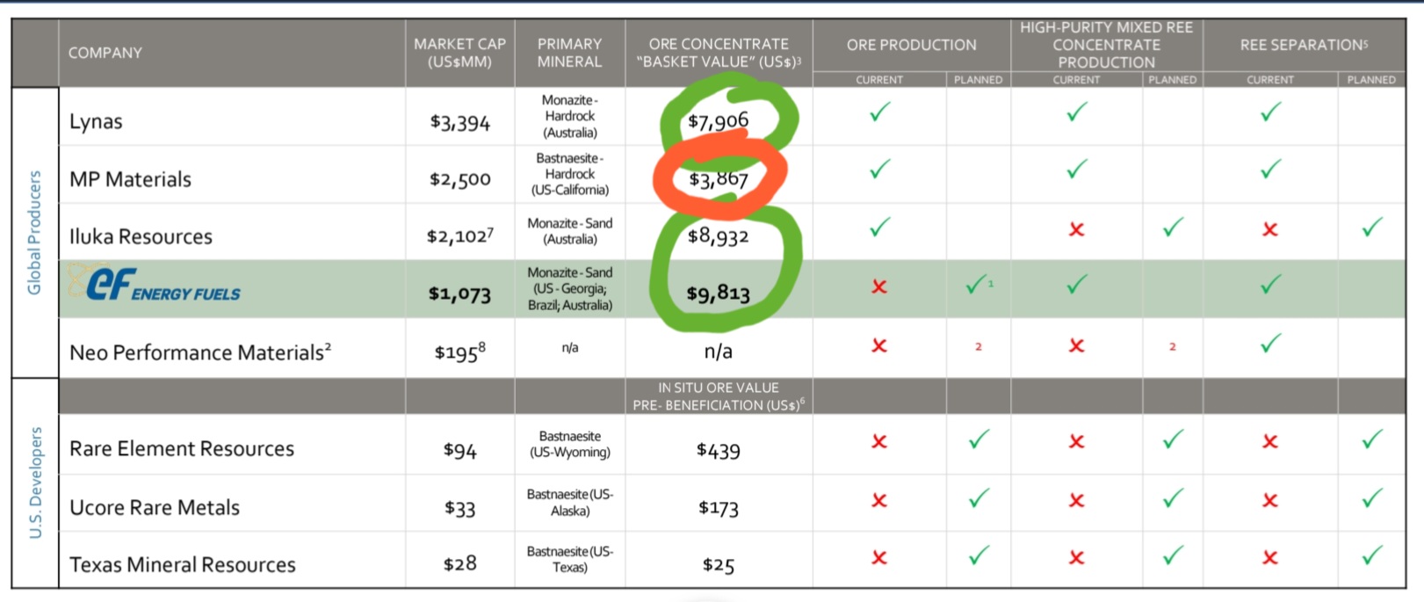Viewport: 1424px width, 602px height.
Task: Click the Ucore Rare Metals company name
Action: point(155,508)
